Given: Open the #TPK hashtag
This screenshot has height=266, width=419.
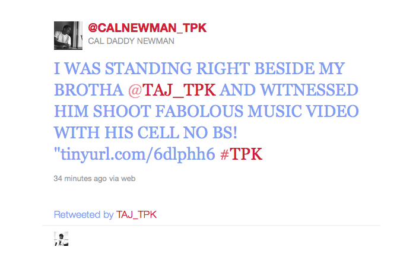Looking at the screenshot, I should [242, 154].
